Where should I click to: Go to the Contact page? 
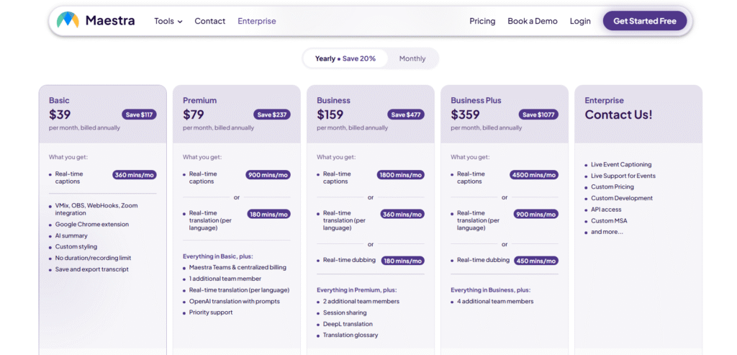(x=210, y=21)
